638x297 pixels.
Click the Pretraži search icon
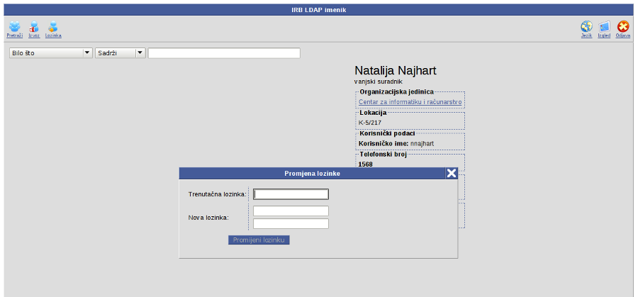pos(14,28)
